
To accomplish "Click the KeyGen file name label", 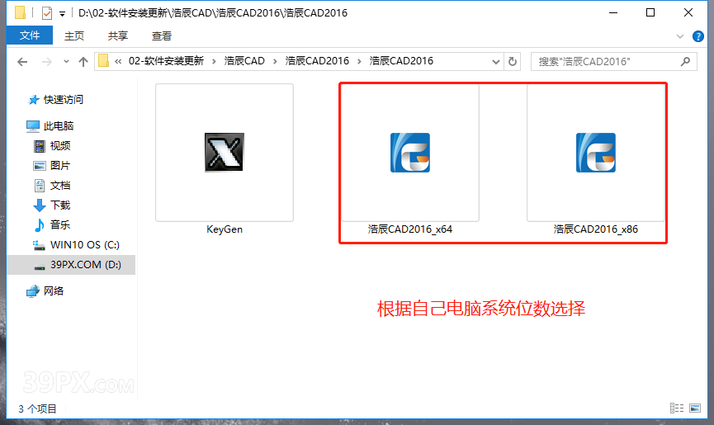I will 225,229.
